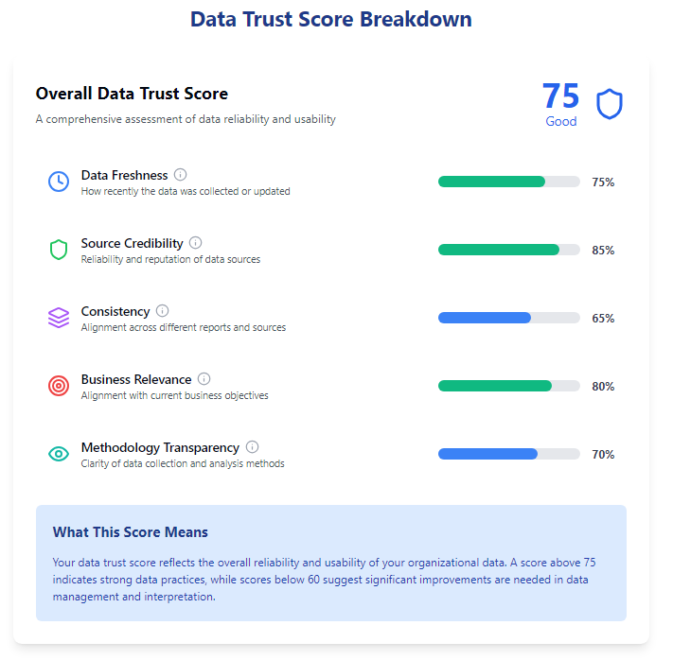Click the Business Relevance 80% bar
Screen dimensions: 673x660
coord(509,386)
